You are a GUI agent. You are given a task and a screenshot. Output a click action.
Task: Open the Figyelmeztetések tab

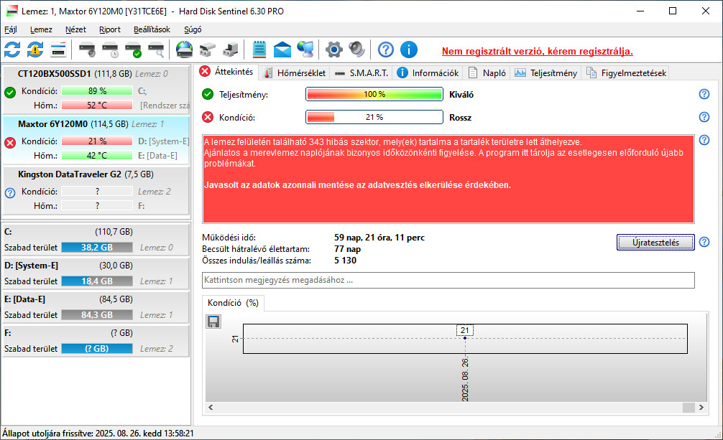click(626, 72)
